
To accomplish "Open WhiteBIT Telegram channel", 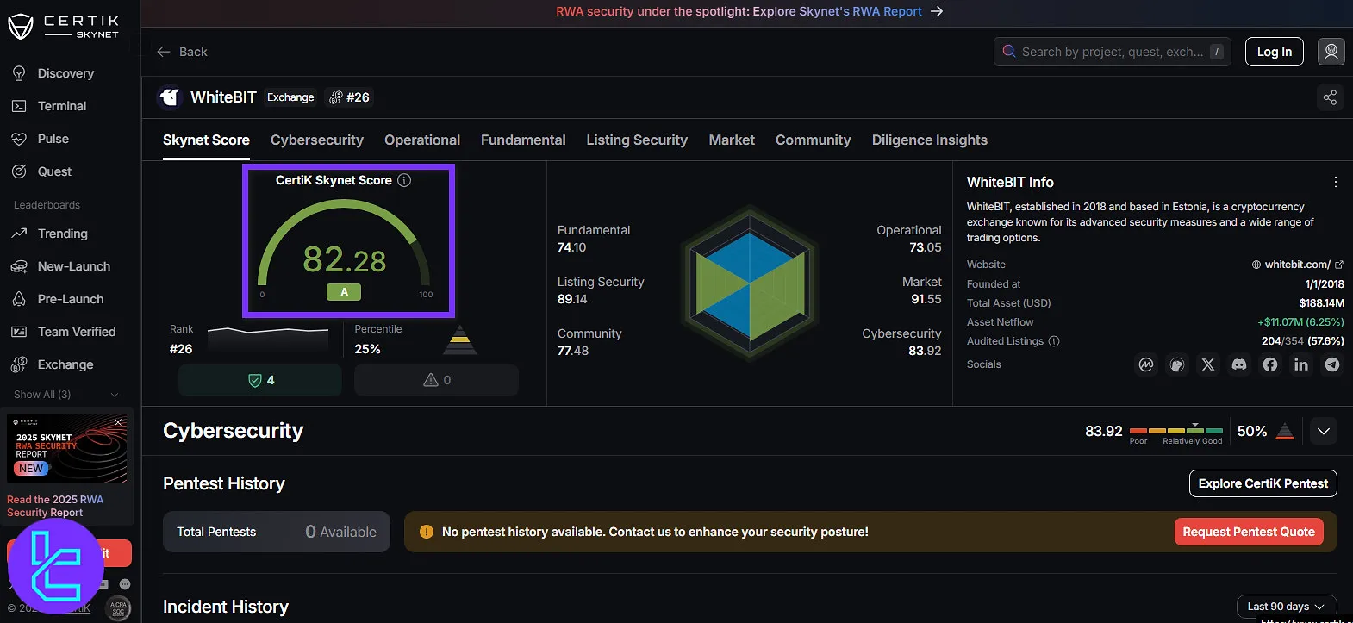I will point(1331,364).
